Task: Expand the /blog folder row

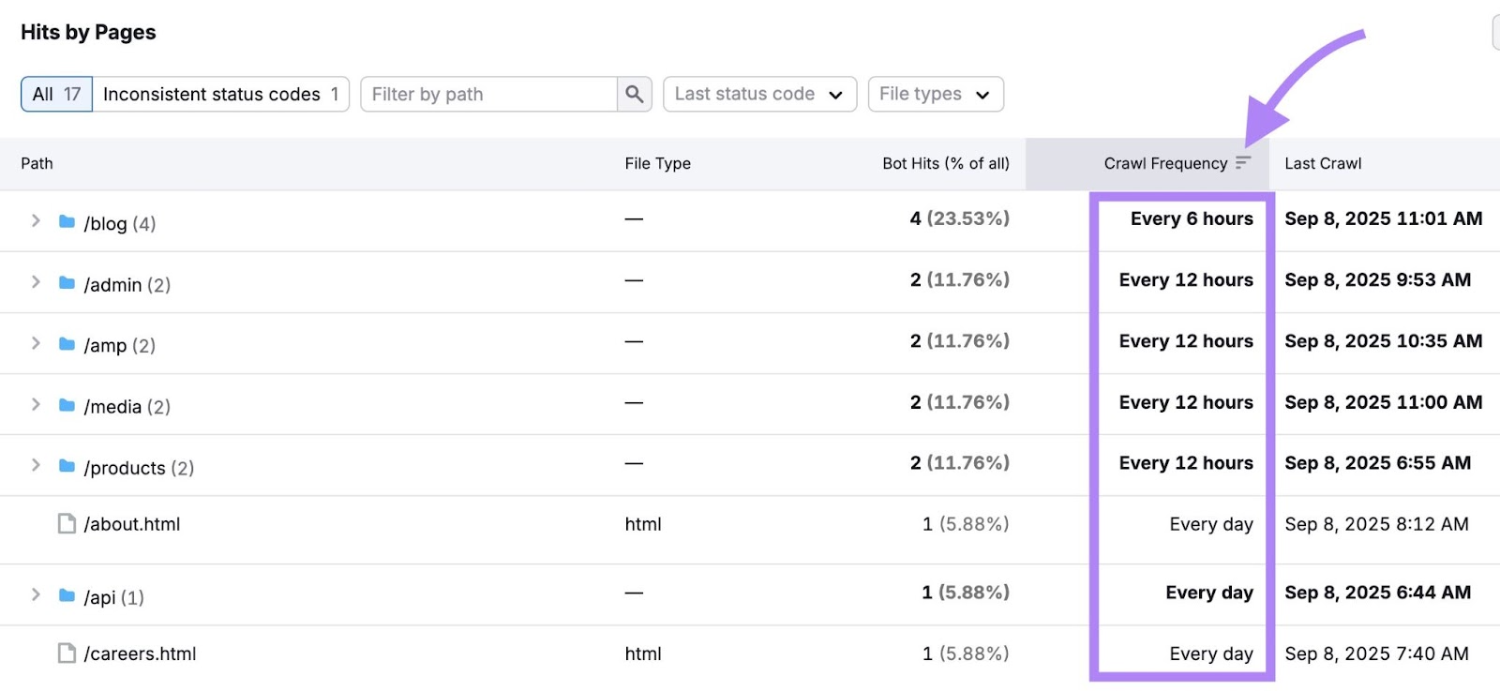Action: pos(36,221)
